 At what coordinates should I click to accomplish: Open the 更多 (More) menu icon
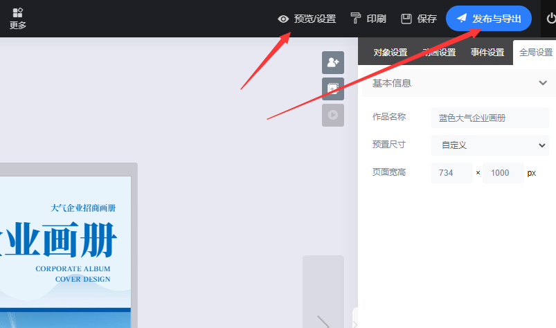coord(18,18)
